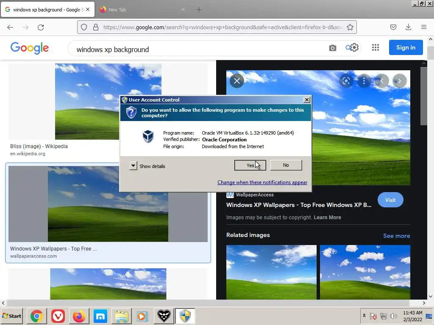434x325 pixels.
Task: Select the UAC shield taskbar item
Action: pos(185,316)
